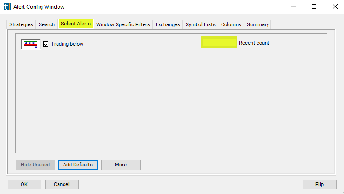Confirm with the OK button
This screenshot has height=194, width=344.
[x=24, y=185]
